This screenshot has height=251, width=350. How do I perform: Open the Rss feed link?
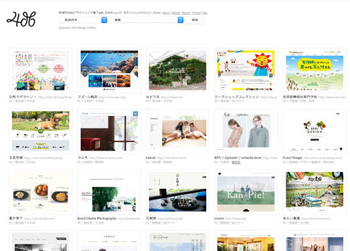click(x=205, y=13)
